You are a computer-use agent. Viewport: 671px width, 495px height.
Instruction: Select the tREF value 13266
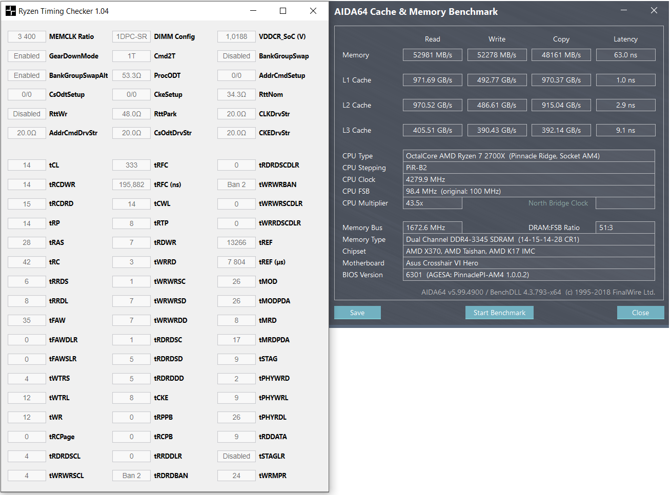(x=236, y=242)
